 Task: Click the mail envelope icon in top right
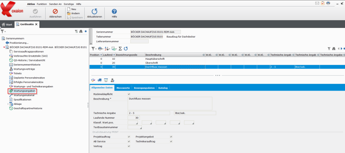pos(317,3)
